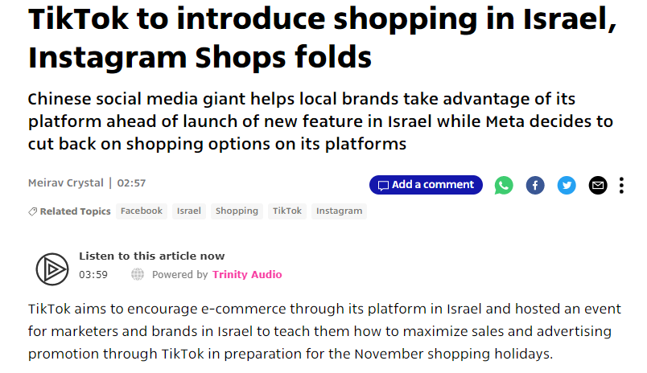Screen dimensions: 647x373
Task: Share article via WhatsApp icon
Action: coord(504,186)
